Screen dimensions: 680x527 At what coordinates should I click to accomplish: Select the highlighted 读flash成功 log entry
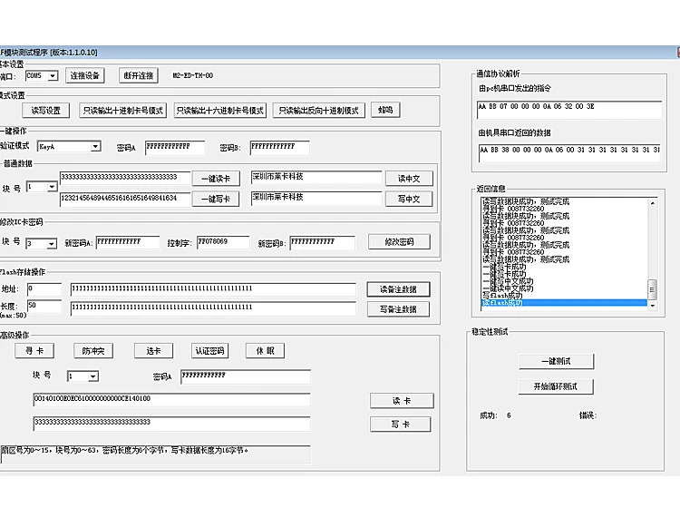click(x=564, y=303)
